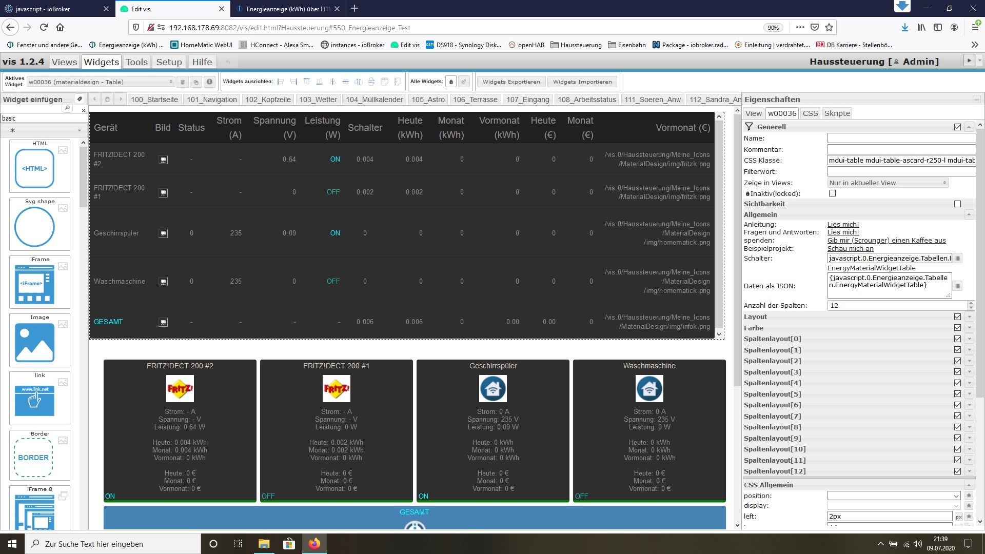985x554 pixels.
Task: Open Gib mir einen Kaffee aus link
Action: [887, 240]
